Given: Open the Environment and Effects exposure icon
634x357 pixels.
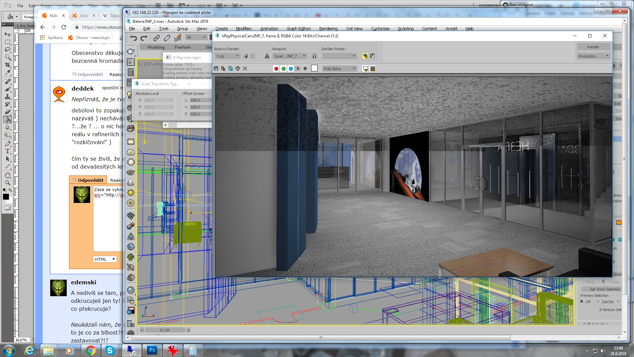Looking at the screenshot, I should (372, 56).
